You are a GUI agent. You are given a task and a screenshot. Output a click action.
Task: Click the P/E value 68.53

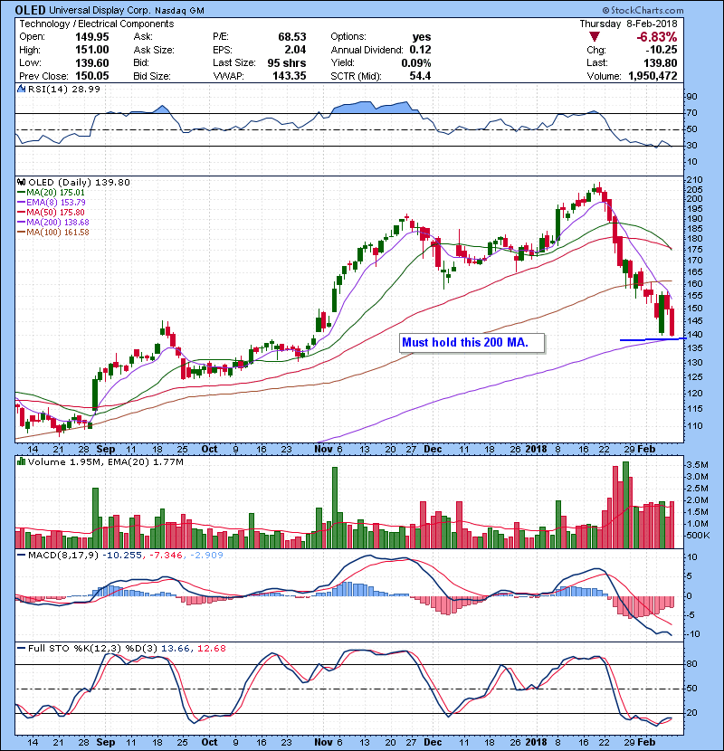tap(291, 37)
